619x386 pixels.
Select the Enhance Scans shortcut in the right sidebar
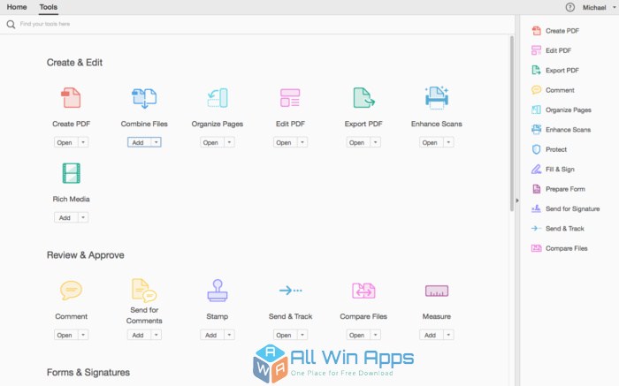tap(562, 130)
